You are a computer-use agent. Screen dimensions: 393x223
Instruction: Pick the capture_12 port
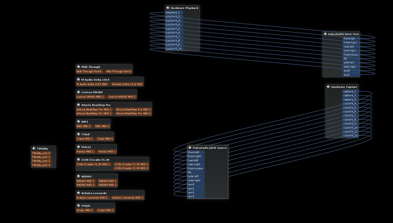point(350,135)
